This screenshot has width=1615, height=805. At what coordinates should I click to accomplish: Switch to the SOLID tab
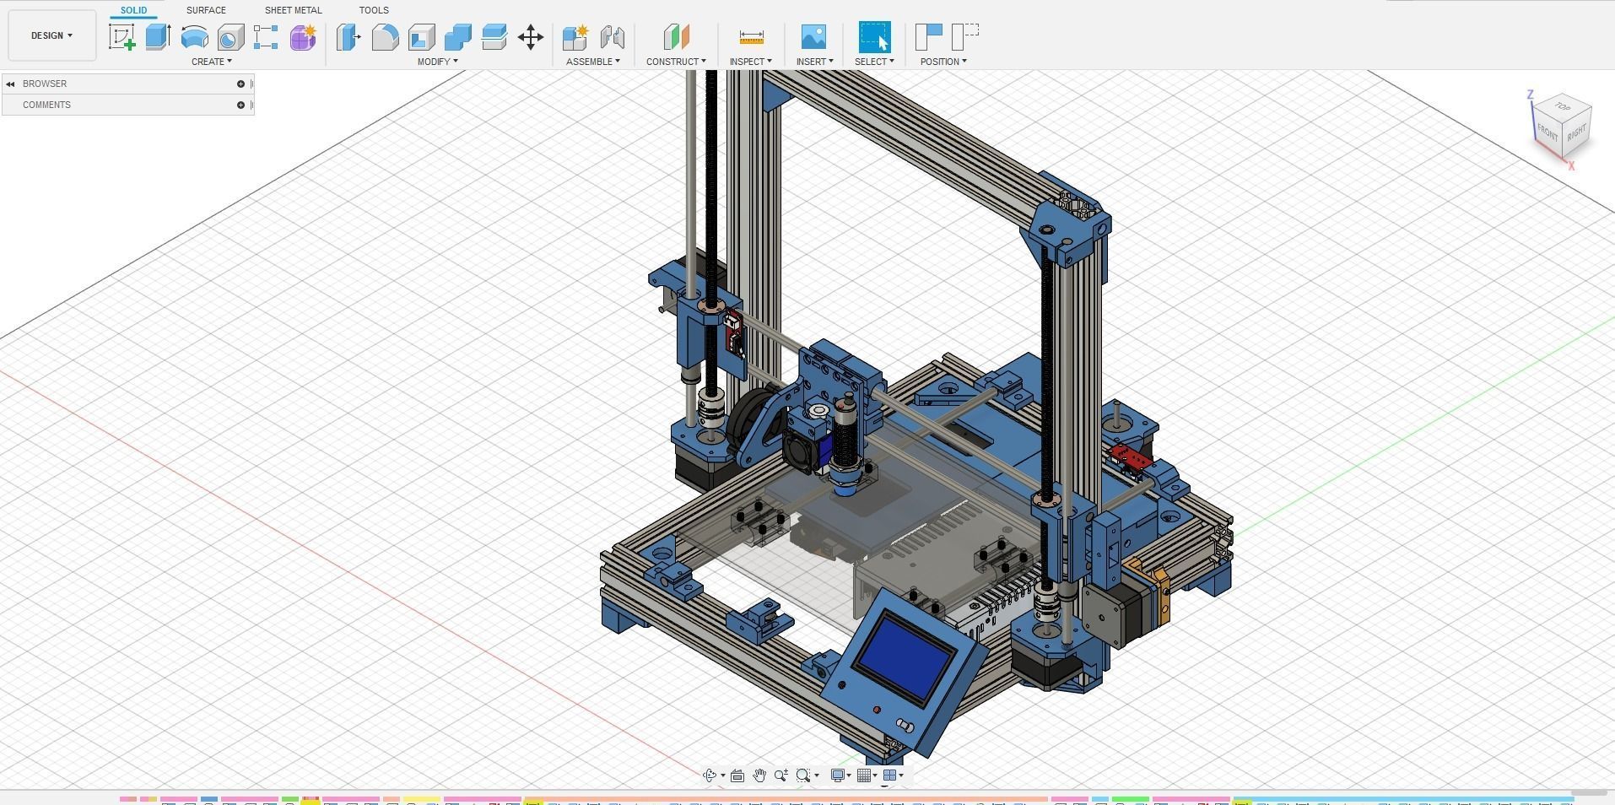point(133,10)
